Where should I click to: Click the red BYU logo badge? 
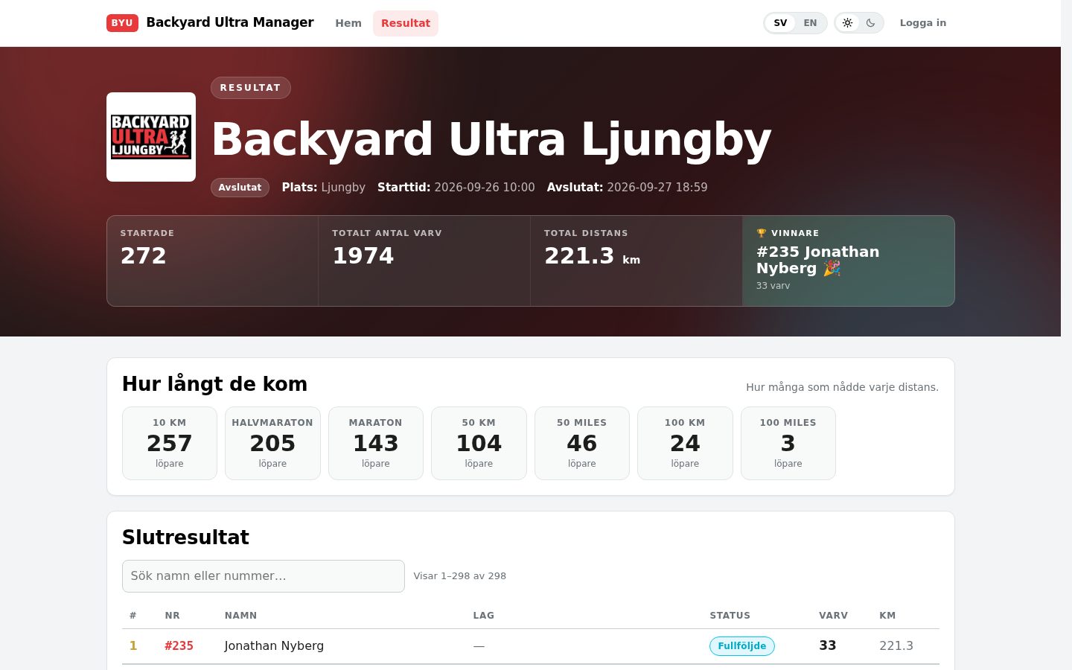122,23
